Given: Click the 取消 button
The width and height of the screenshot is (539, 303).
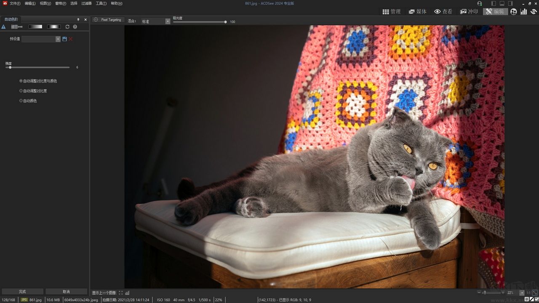Looking at the screenshot, I should 66,292.
